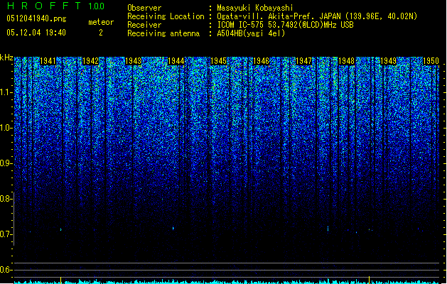Click the meteor count value 2
Viewport: 447px width, 284px height.
[101, 33]
